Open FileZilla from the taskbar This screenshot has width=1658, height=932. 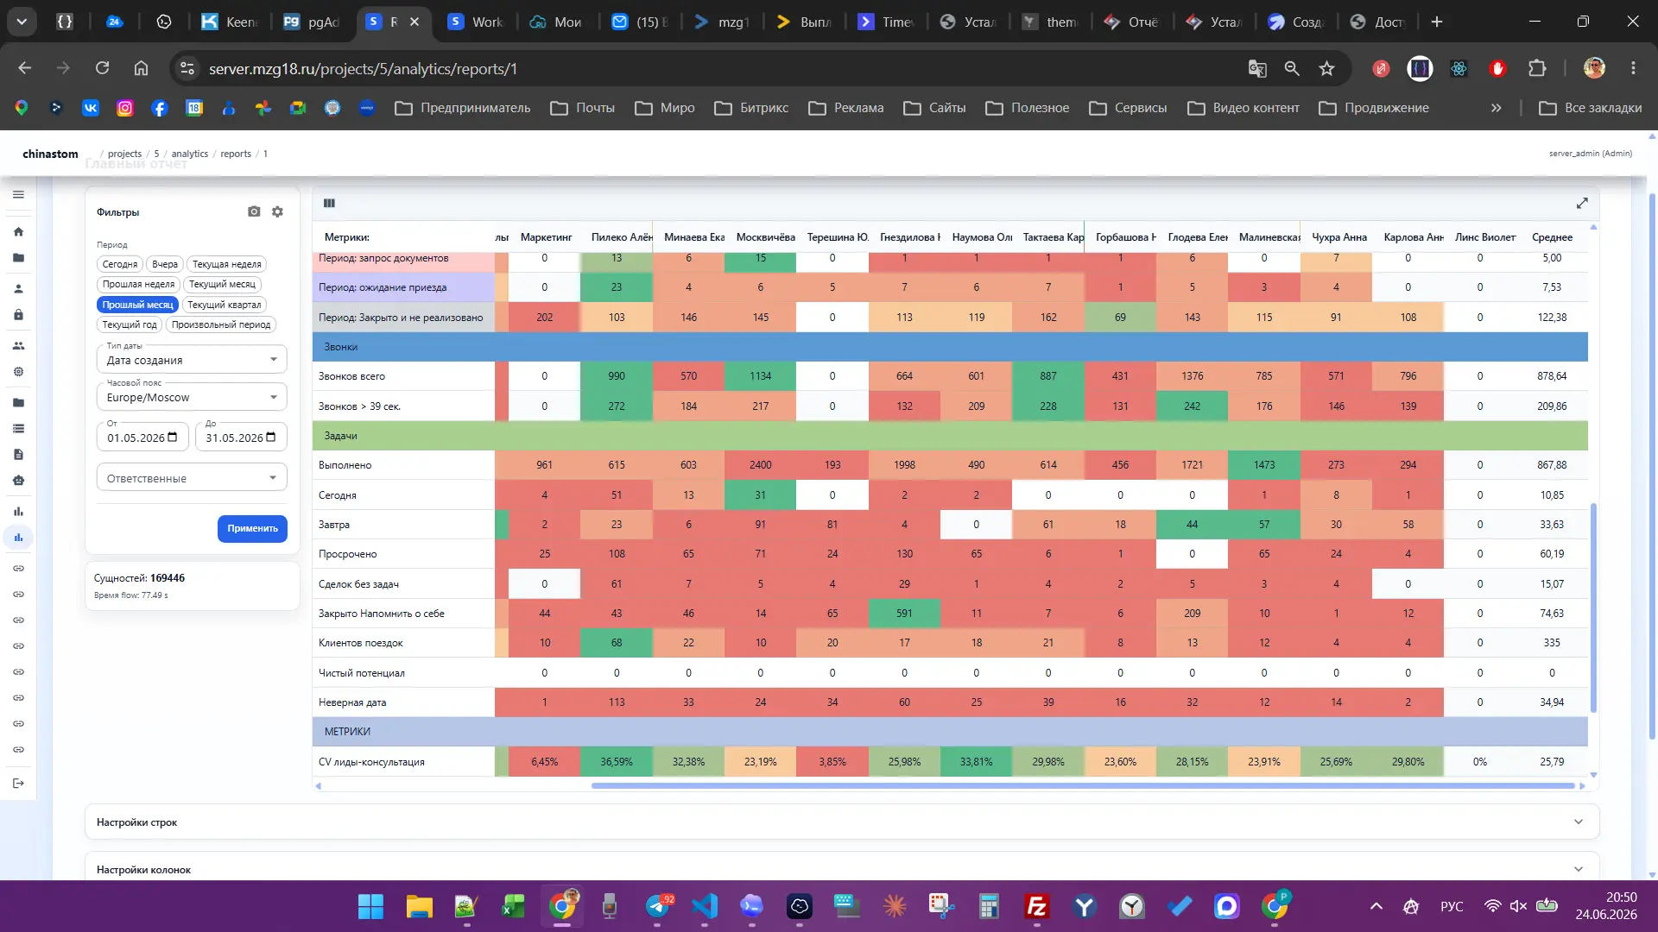click(x=1036, y=906)
